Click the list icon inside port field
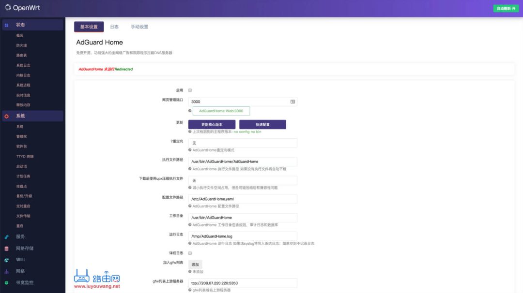The height and width of the screenshot is (293, 523). pyautogui.click(x=292, y=102)
